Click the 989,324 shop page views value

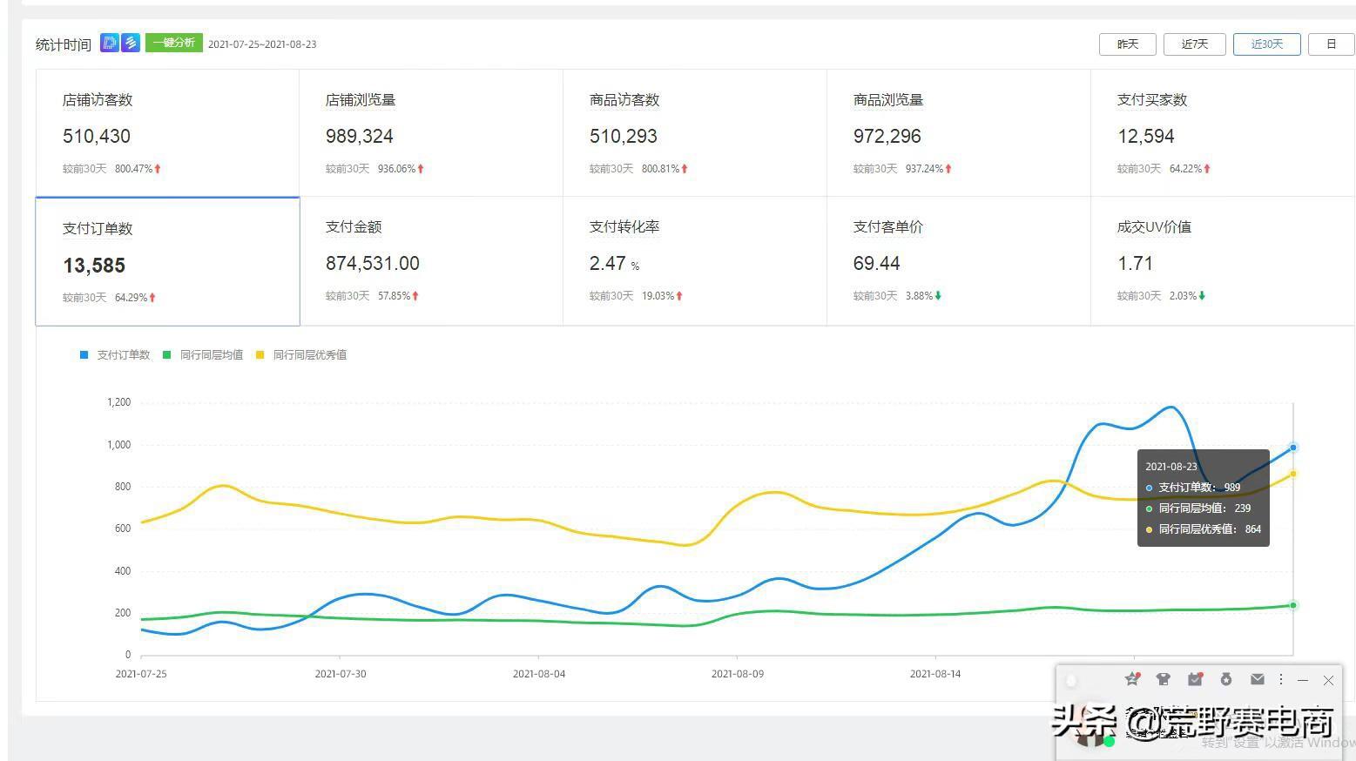(360, 137)
